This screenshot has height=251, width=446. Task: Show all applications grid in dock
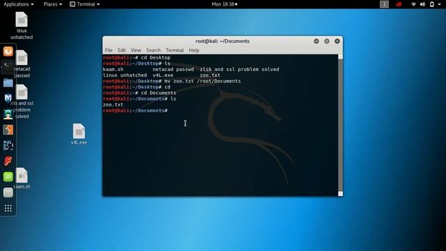[8, 208]
